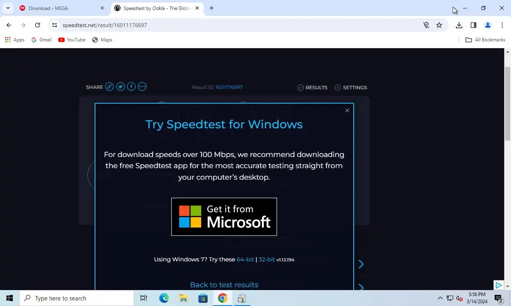Click scrollbar up arrow
The image size is (511, 306).
pyautogui.click(x=508, y=52)
